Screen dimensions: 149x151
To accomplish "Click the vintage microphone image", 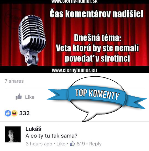I will coord(32,40).
